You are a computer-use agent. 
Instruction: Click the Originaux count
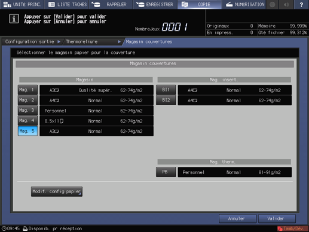[252, 26]
